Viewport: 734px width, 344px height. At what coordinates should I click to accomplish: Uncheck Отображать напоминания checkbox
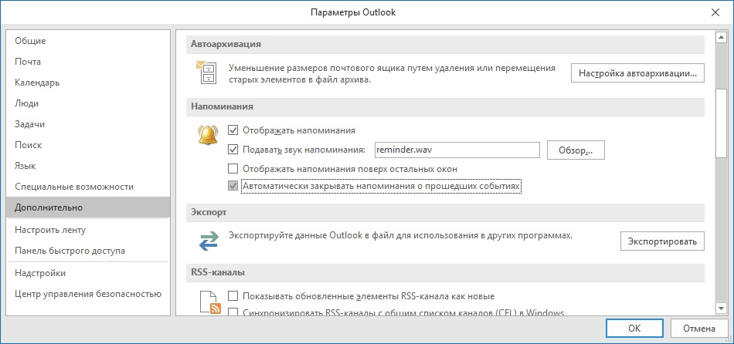[233, 130]
